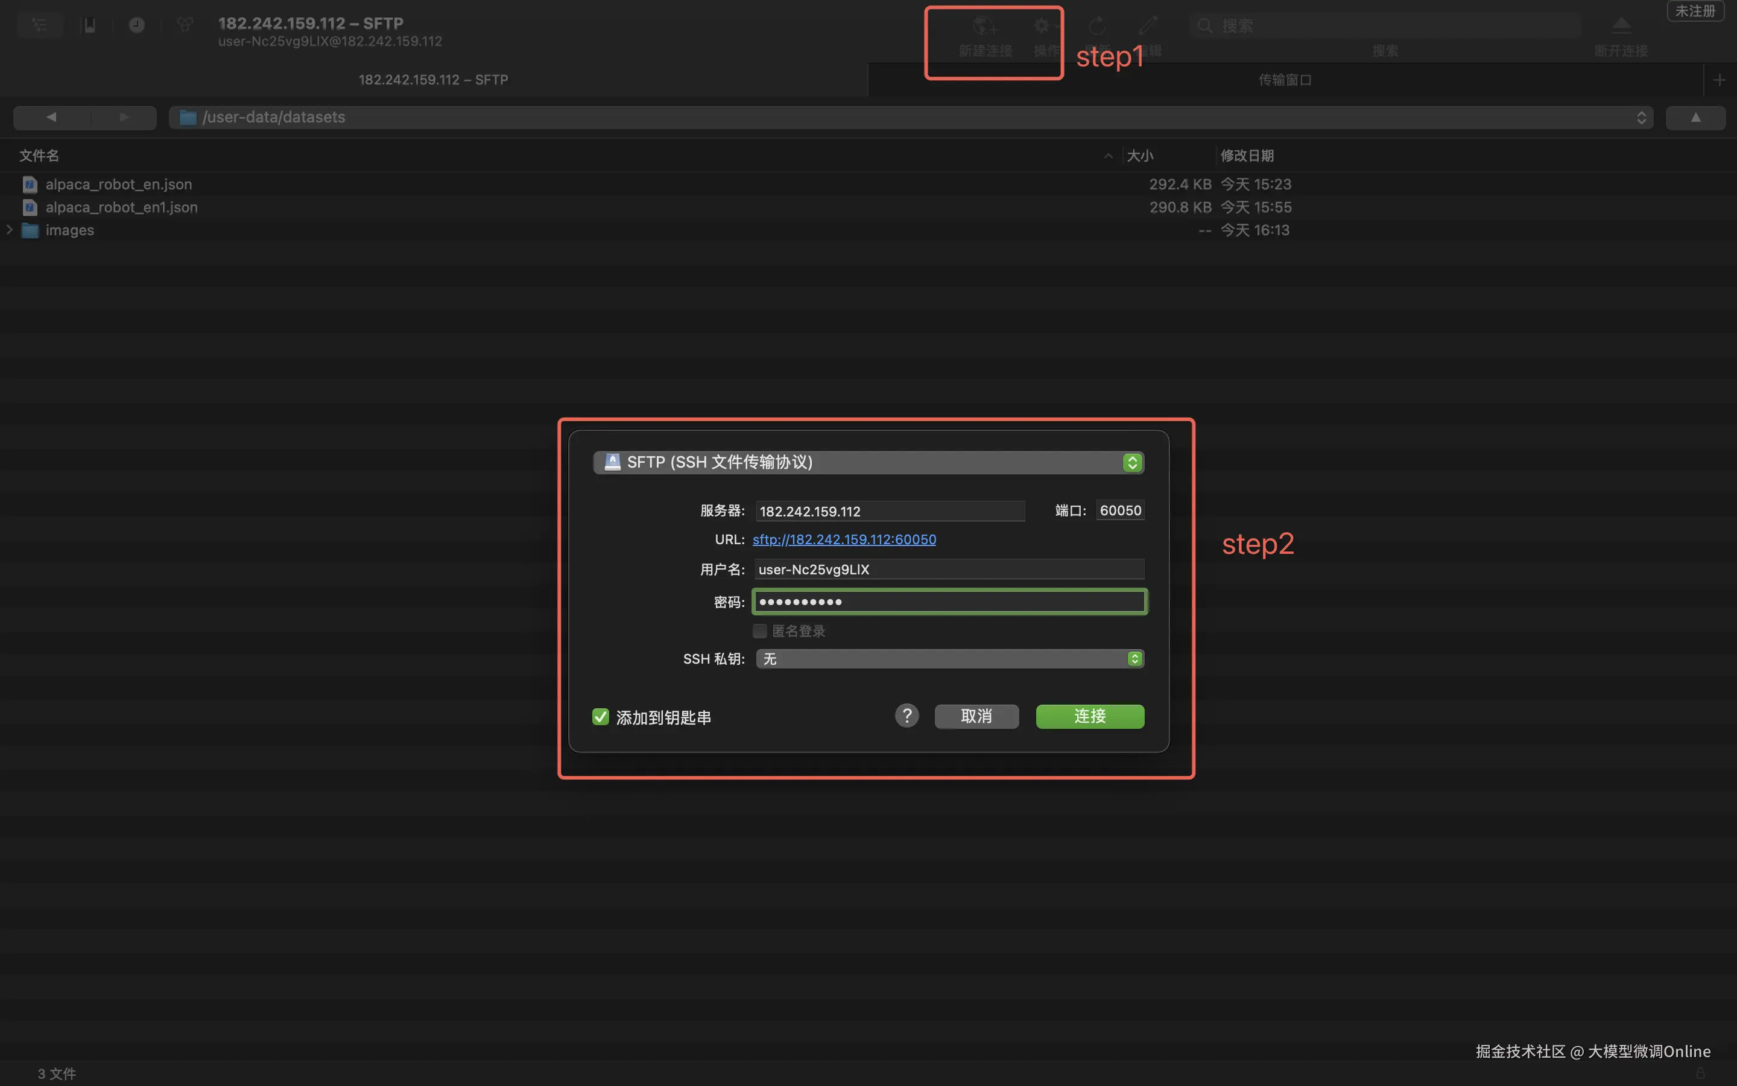The image size is (1737, 1086).
Task: Click the green 连接 button
Action: pyautogui.click(x=1089, y=716)
